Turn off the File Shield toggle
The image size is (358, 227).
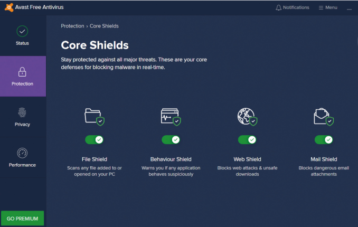coord(95,139)
